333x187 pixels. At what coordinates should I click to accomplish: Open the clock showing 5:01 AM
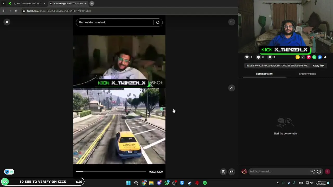click(x=321, y=183)
